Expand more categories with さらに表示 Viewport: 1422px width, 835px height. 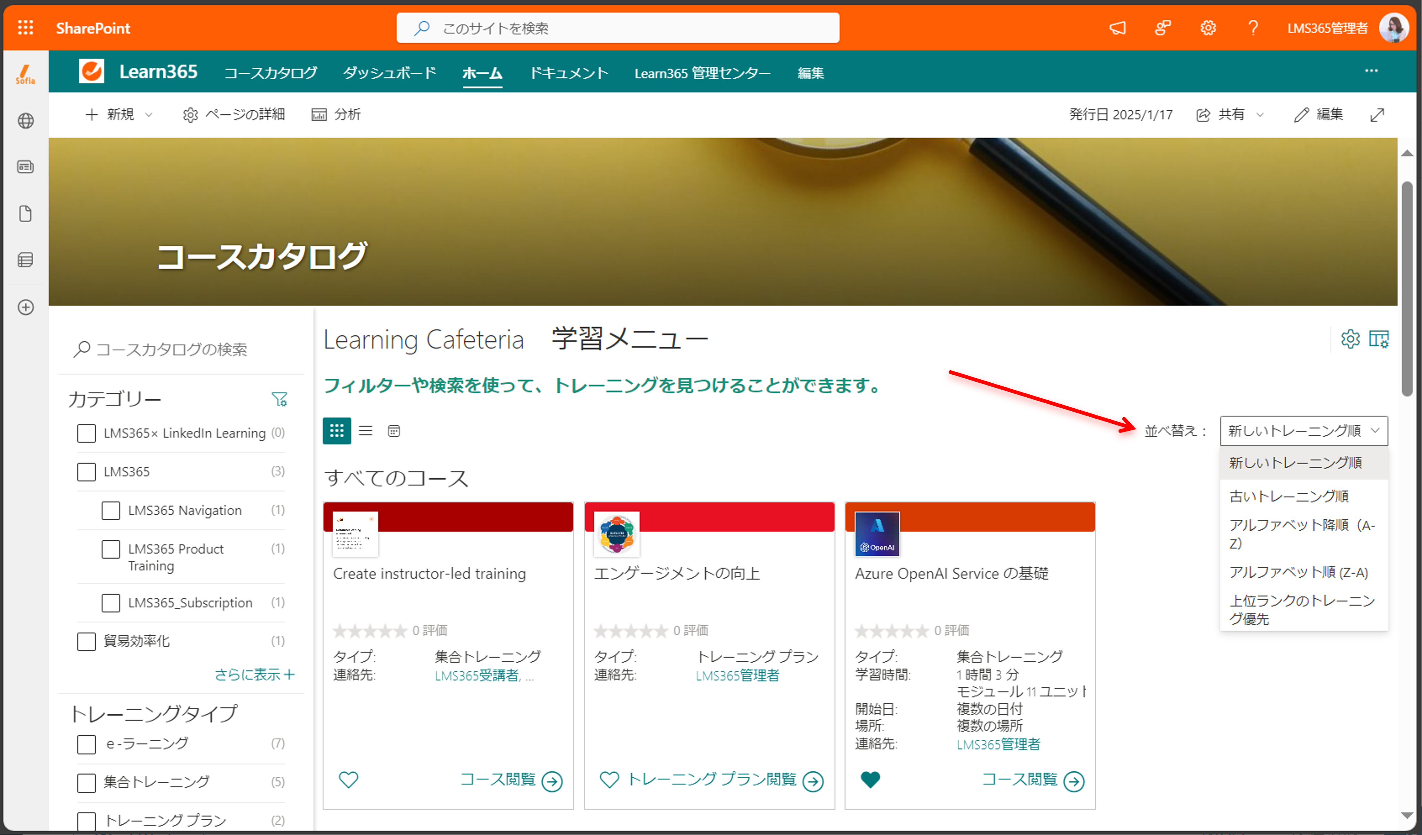click(254, 675)
